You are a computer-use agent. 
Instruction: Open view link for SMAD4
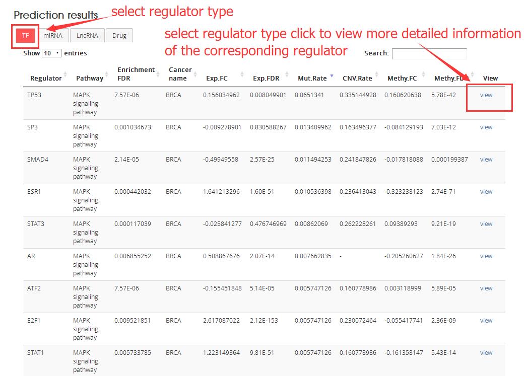486,160
